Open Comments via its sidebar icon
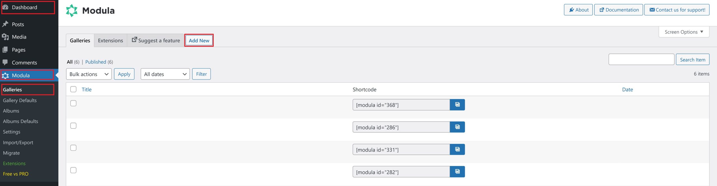This screenshot has width=717, height=186. [x=5, y=62]
